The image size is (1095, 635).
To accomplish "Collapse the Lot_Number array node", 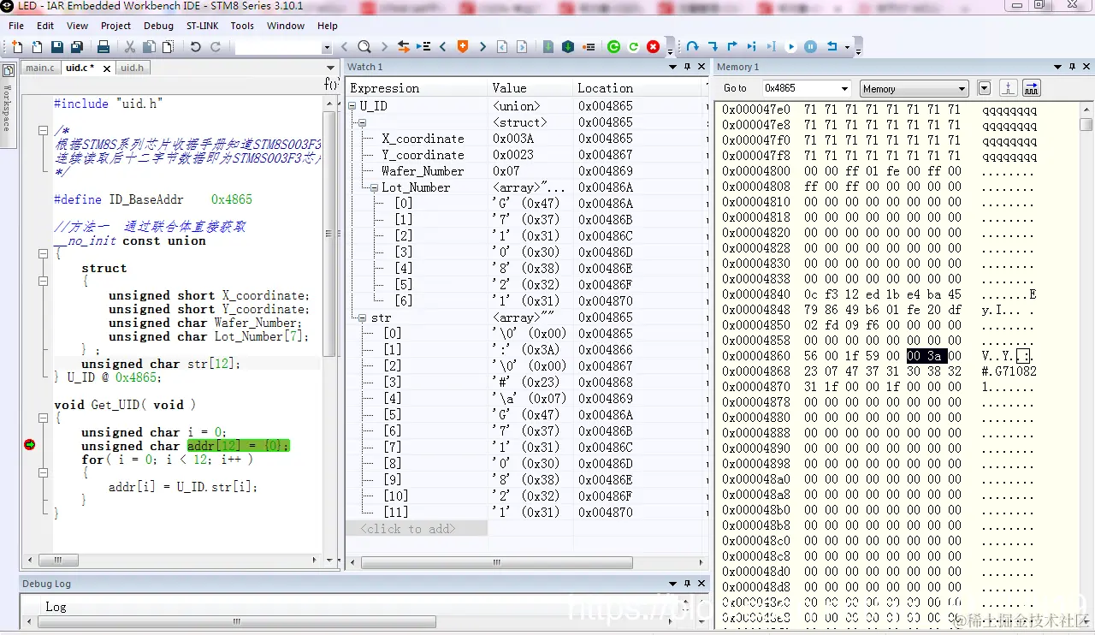I will pyautogui.click(x=374, y=187).
